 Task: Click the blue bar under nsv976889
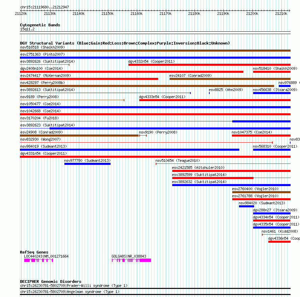click(x=285, y=86)
